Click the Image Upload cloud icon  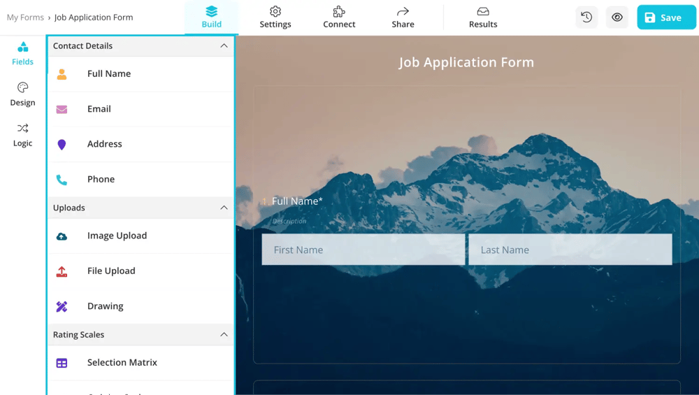click(62, 236)
